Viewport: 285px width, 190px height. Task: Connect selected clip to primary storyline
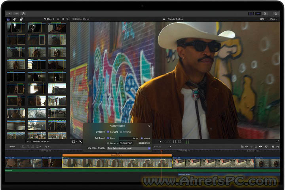(x=23, y=146)
